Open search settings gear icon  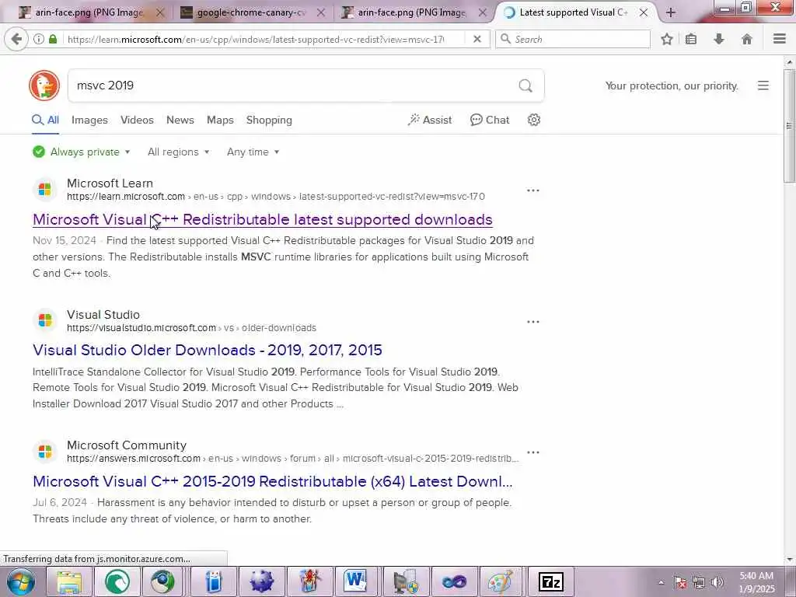coord(533,120)
